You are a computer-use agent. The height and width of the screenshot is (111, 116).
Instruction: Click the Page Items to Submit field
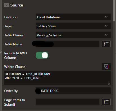[68, 102]
